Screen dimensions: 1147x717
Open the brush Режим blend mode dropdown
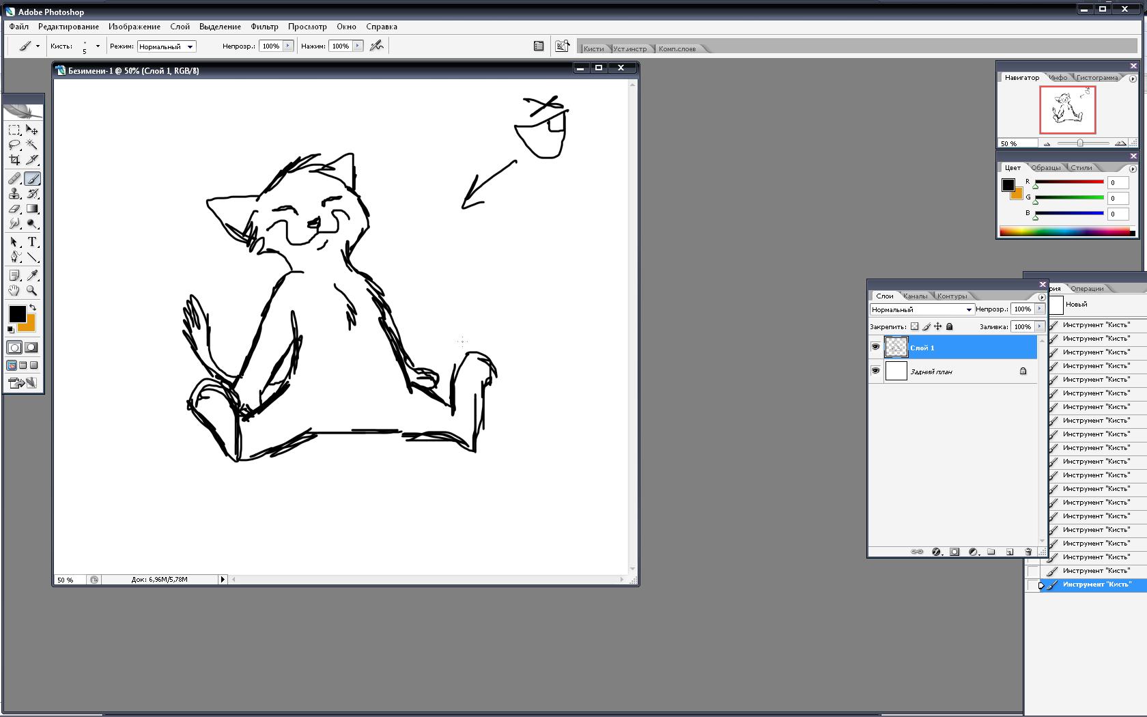click(x=167, y=46)
